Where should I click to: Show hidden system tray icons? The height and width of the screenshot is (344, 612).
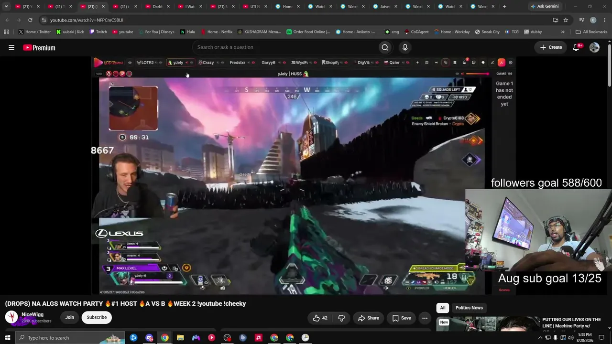tap(540, 338)
